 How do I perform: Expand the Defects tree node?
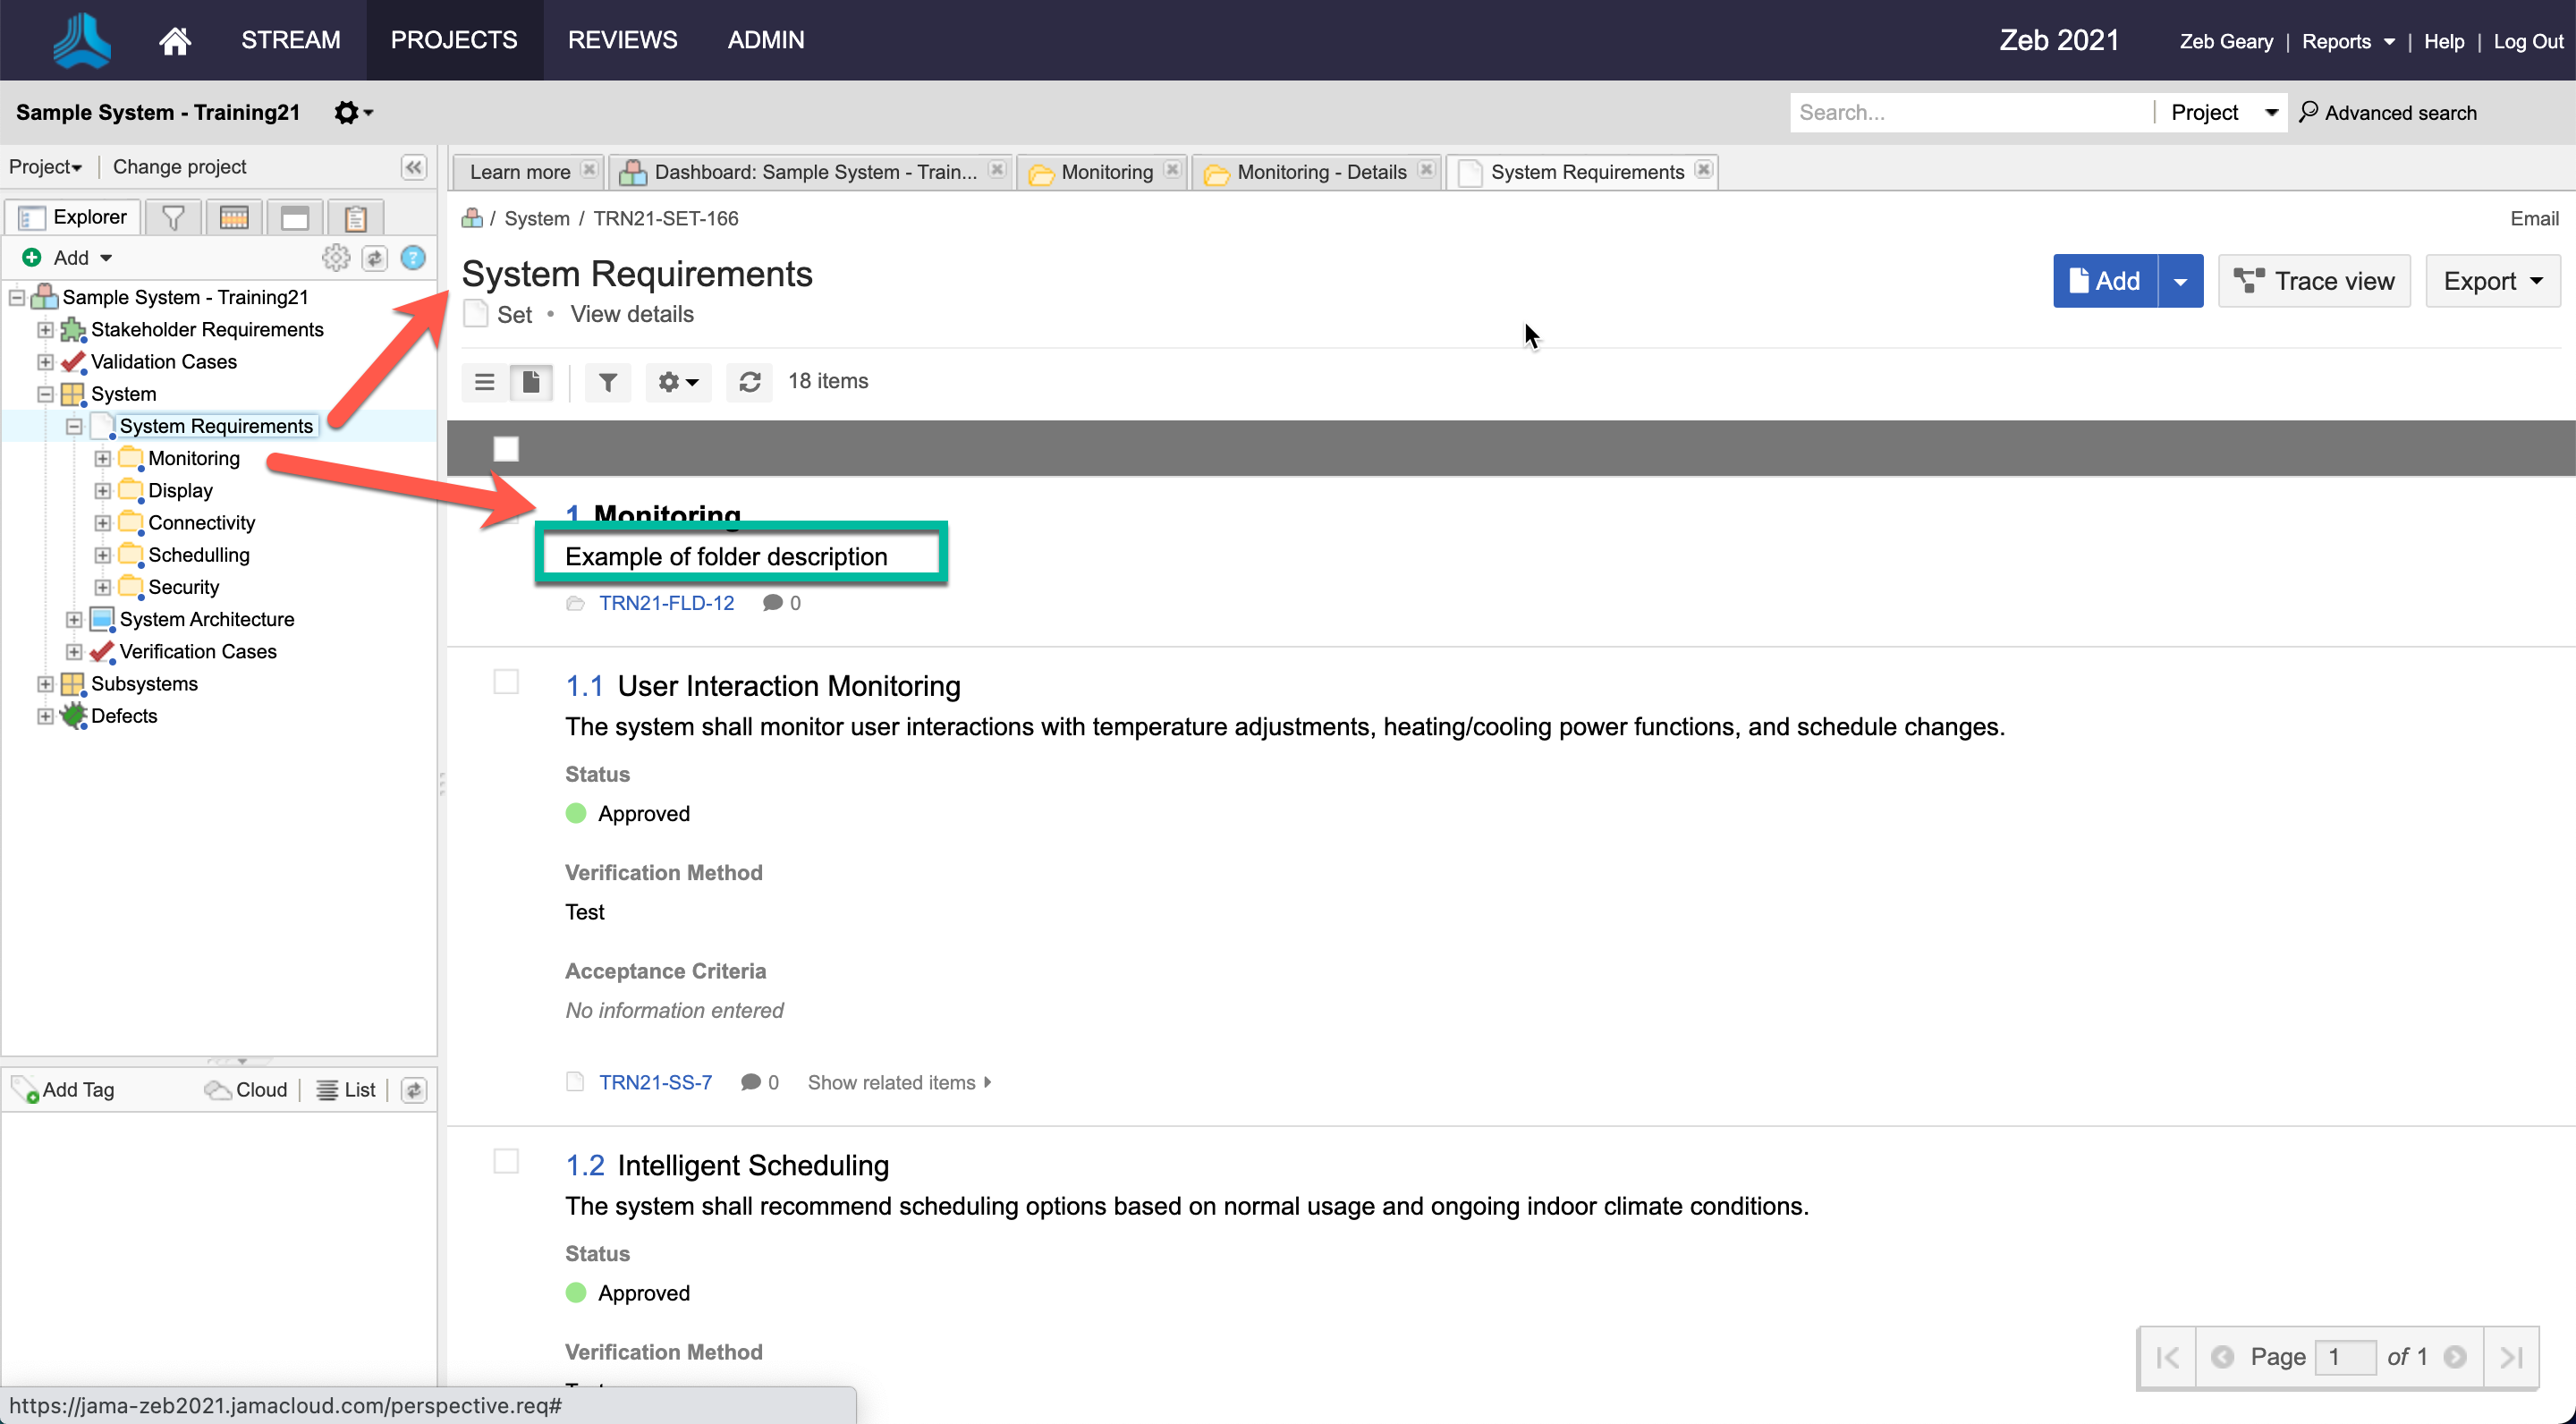pos(45,716)
